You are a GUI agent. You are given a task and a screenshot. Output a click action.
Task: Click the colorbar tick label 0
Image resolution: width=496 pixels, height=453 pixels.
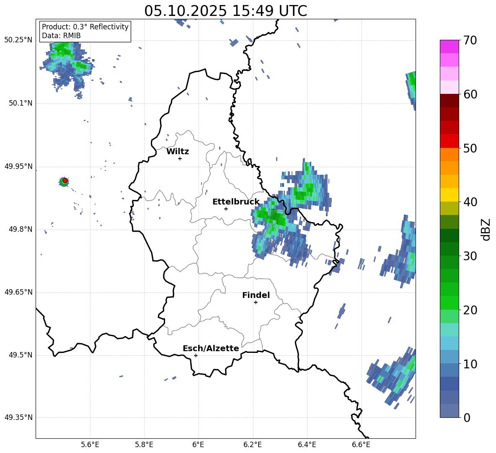pyautogui.click(x=467, y=417)
